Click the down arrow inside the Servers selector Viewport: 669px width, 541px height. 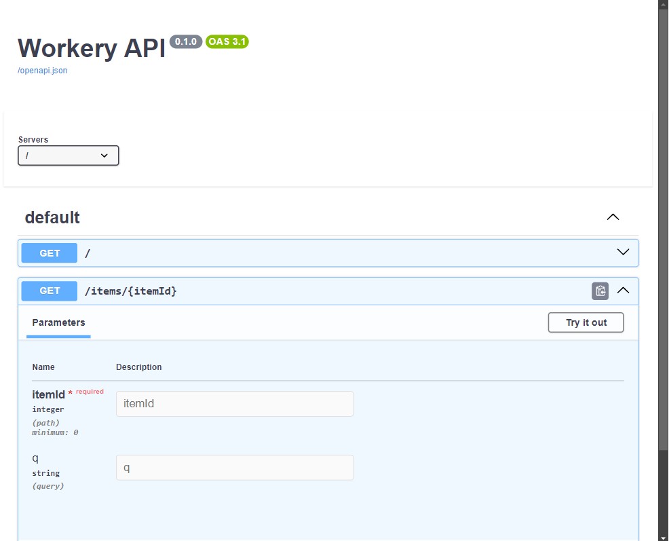point(104,155)
